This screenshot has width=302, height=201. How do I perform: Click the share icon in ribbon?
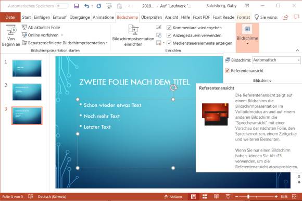[x=285, y=17]
